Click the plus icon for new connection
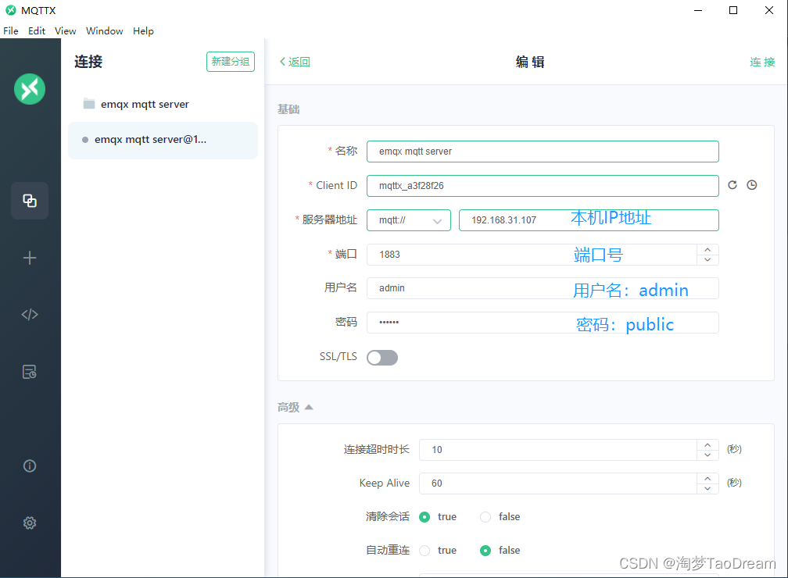 (x=30, y=258)
